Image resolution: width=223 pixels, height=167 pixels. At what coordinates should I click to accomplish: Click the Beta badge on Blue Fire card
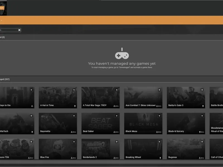(73, 158)
